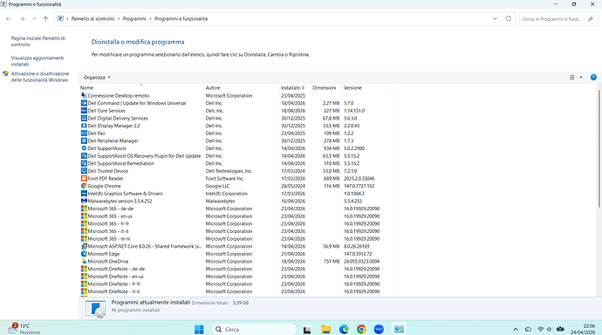
Task: Open Visualizza aggiornamenti installati link
Action: 38,61
